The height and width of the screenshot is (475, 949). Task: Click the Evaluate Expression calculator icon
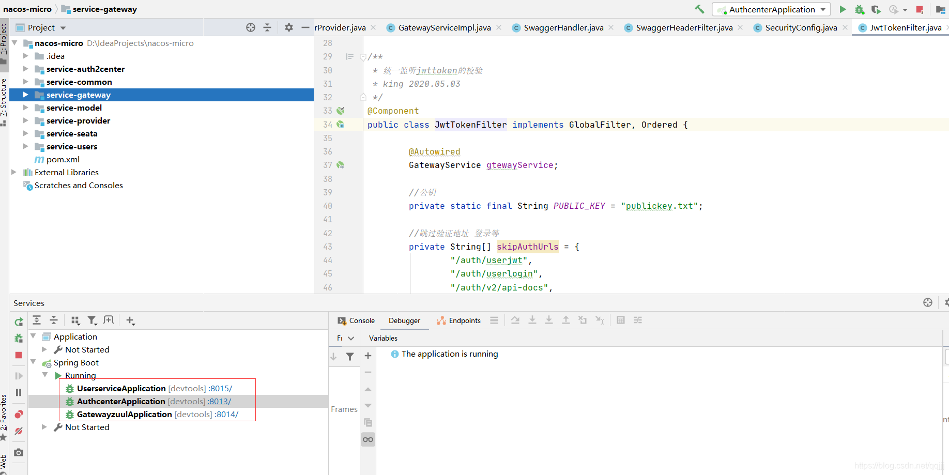pyautogui.click(x=621, y=320)
